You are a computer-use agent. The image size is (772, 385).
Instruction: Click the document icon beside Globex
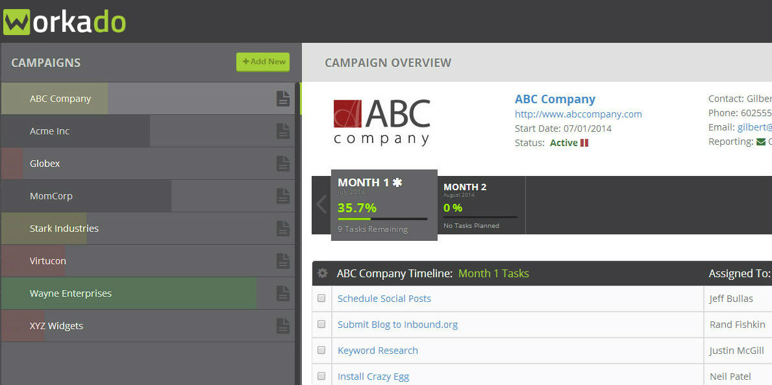(282, 163)
